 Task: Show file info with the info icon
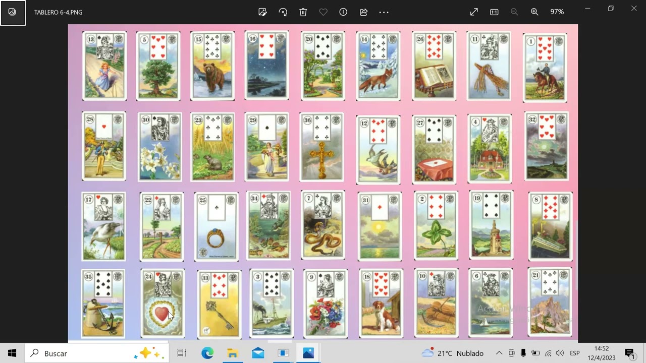coord(343,12)
